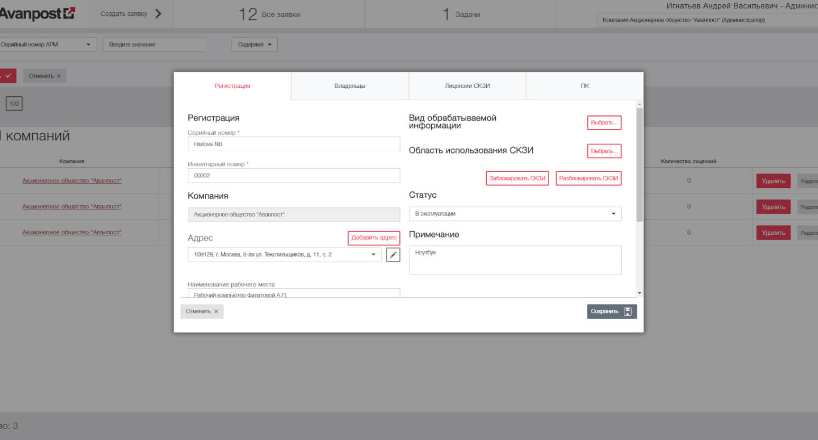The height and width of the screenshot is (440, 818).
Task: Cancel the dialog with Отменить
Action: click(x=202, y=311)
